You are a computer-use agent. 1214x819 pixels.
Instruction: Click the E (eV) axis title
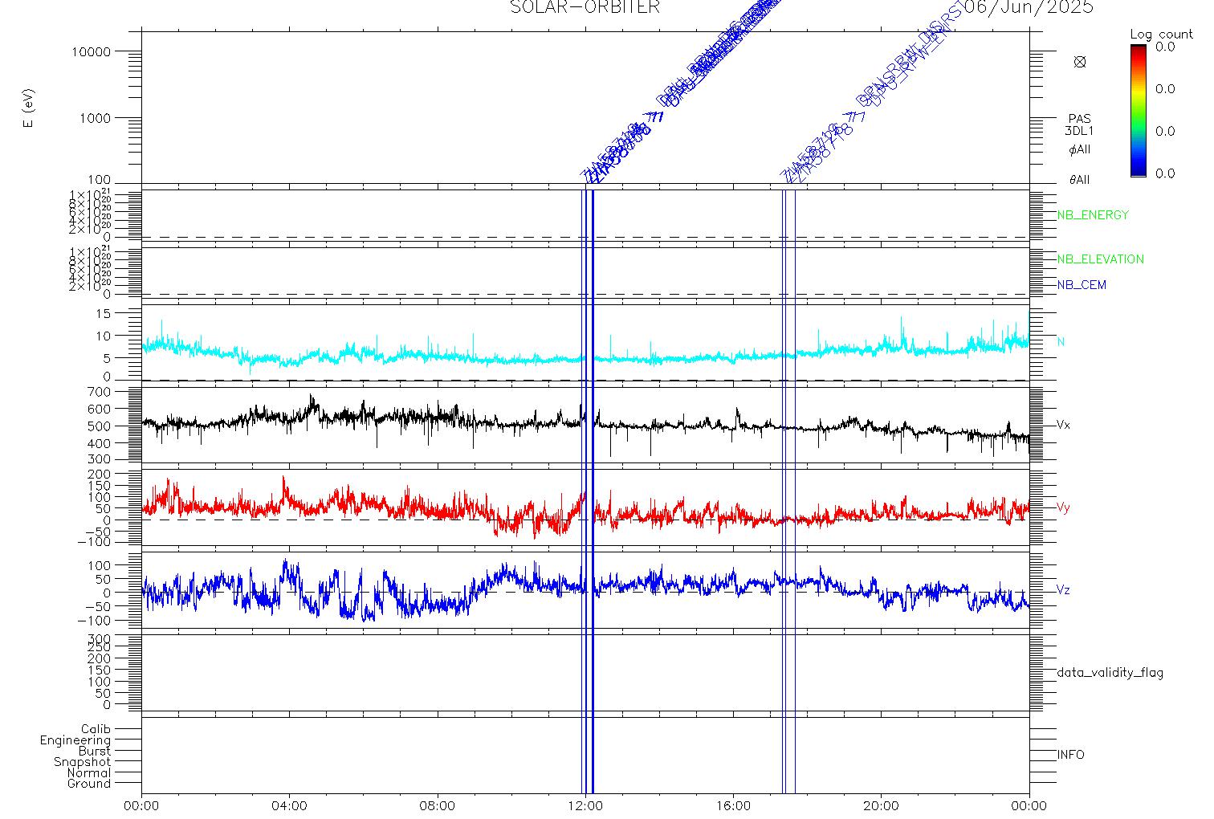pos(29,108)
